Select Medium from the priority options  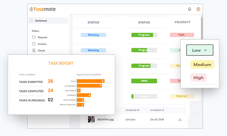coord(202,65)
